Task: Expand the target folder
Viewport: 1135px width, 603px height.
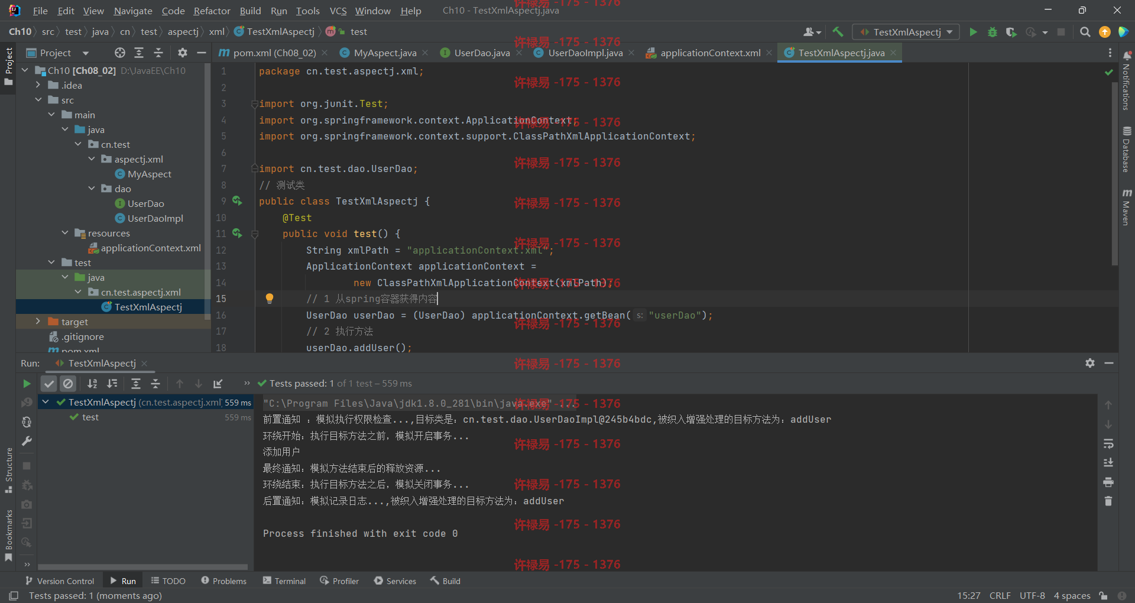Action: (x=38, y=322)
